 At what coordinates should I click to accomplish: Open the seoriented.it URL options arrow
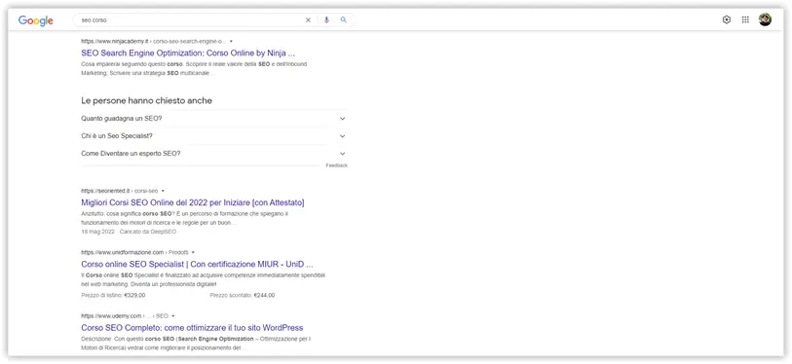163,191
